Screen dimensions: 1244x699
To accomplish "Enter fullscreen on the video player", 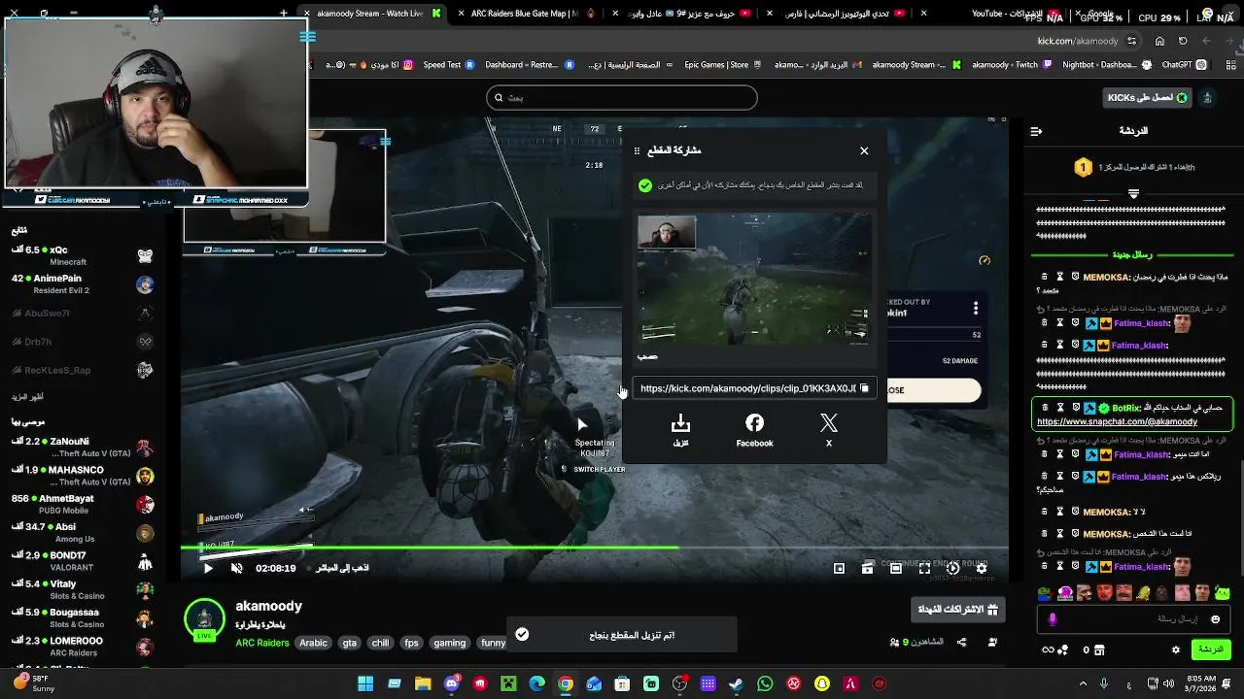I will tap(924, 568).
